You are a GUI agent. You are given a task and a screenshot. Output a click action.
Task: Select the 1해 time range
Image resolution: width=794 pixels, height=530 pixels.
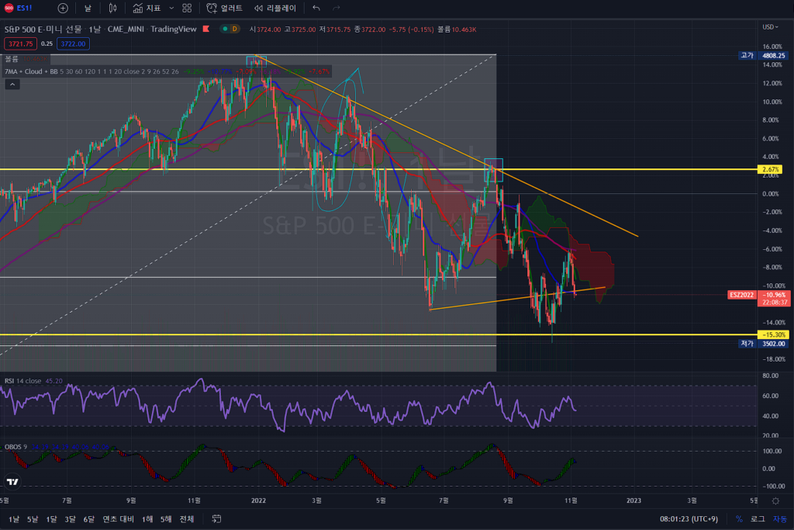[147, 518]
